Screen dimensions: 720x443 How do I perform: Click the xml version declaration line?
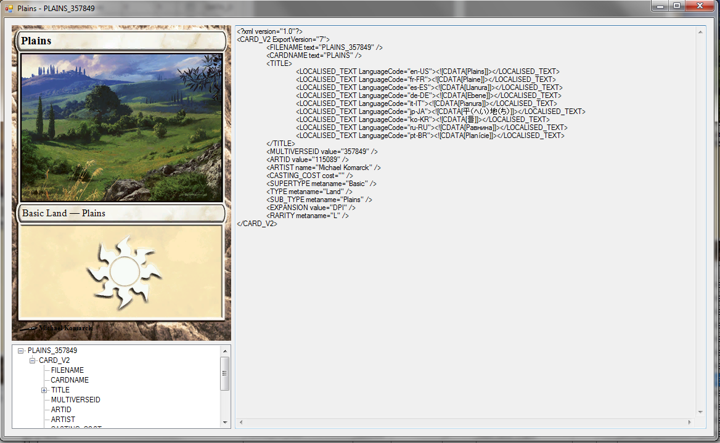269,31
